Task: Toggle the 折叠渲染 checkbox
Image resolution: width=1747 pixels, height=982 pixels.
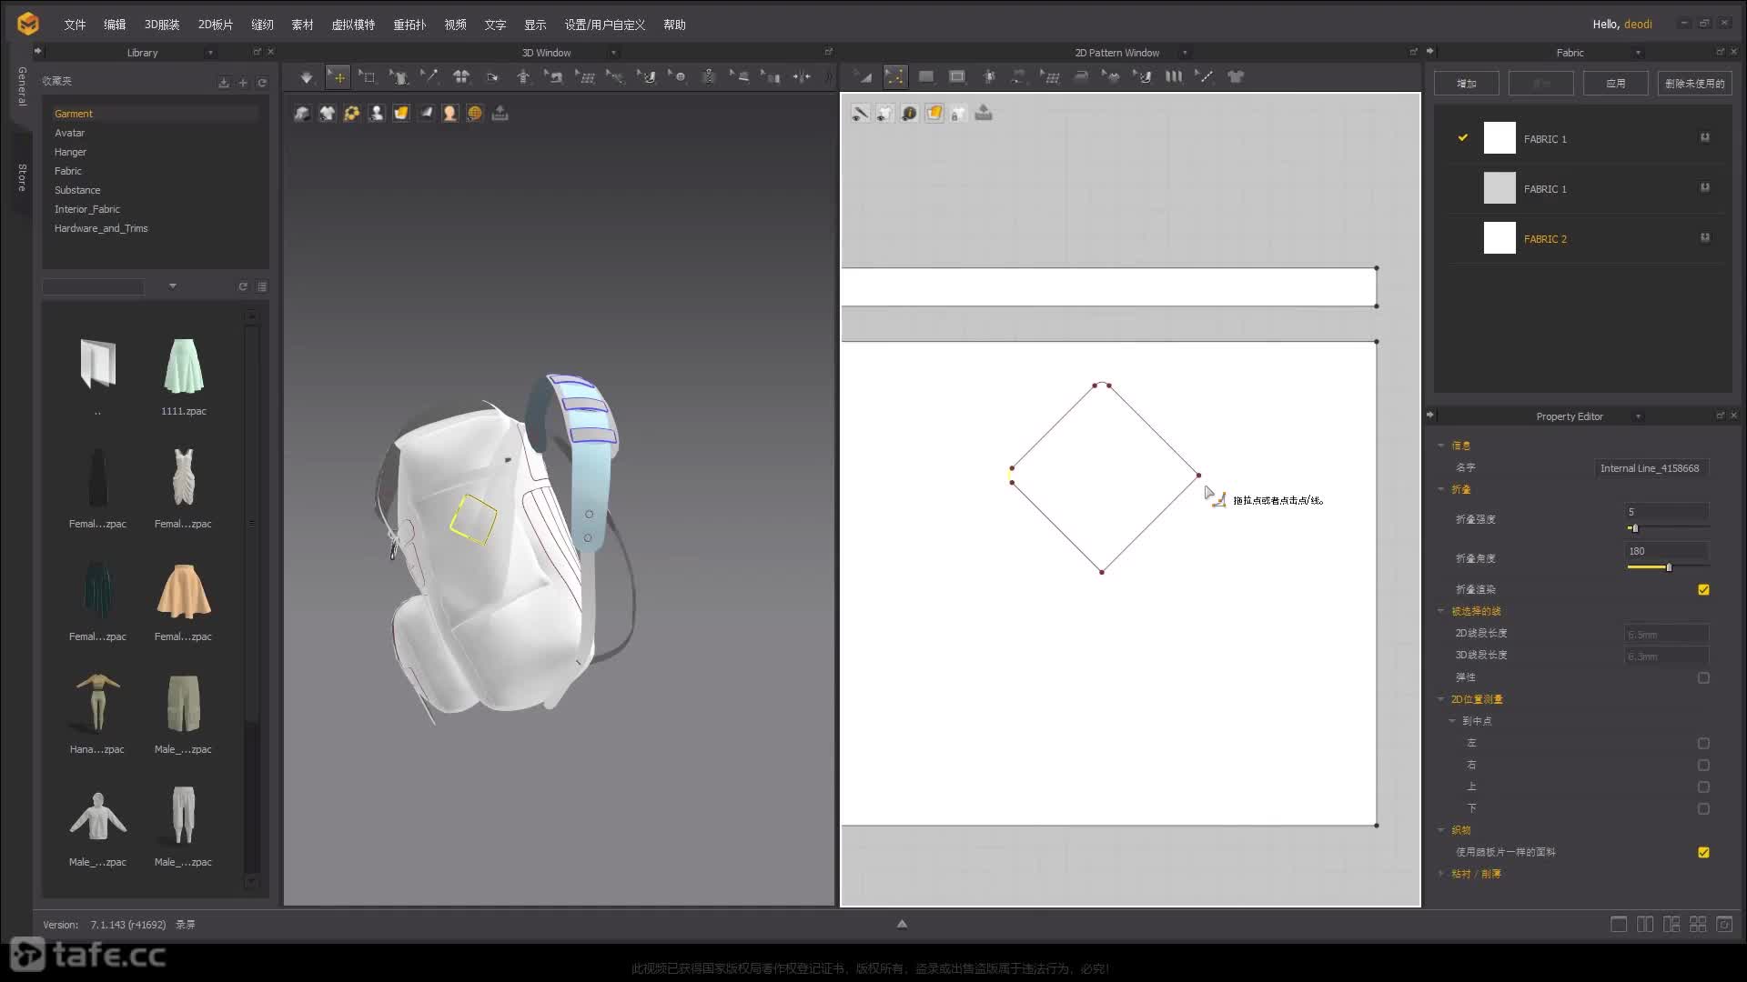Action: point(1703,590)
